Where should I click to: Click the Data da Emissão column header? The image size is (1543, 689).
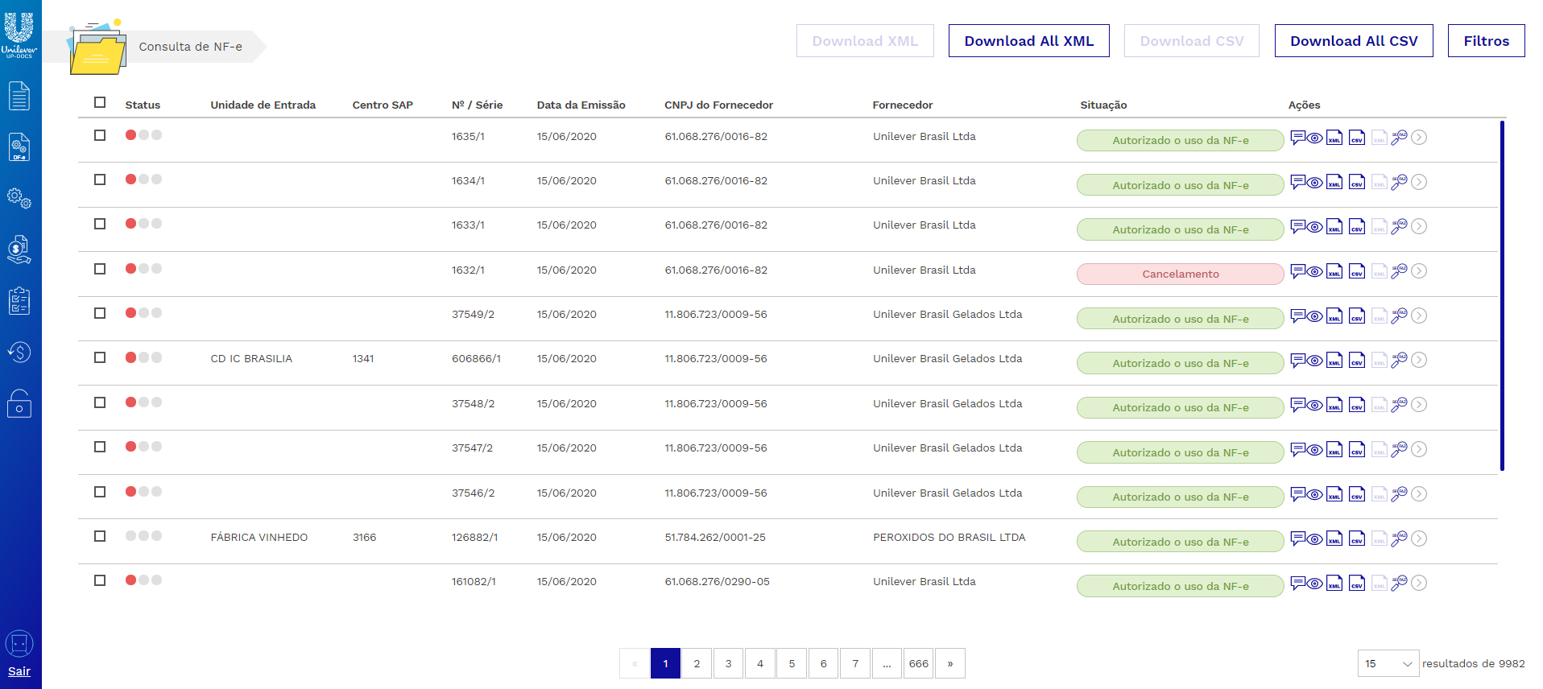tap(581, 105)
